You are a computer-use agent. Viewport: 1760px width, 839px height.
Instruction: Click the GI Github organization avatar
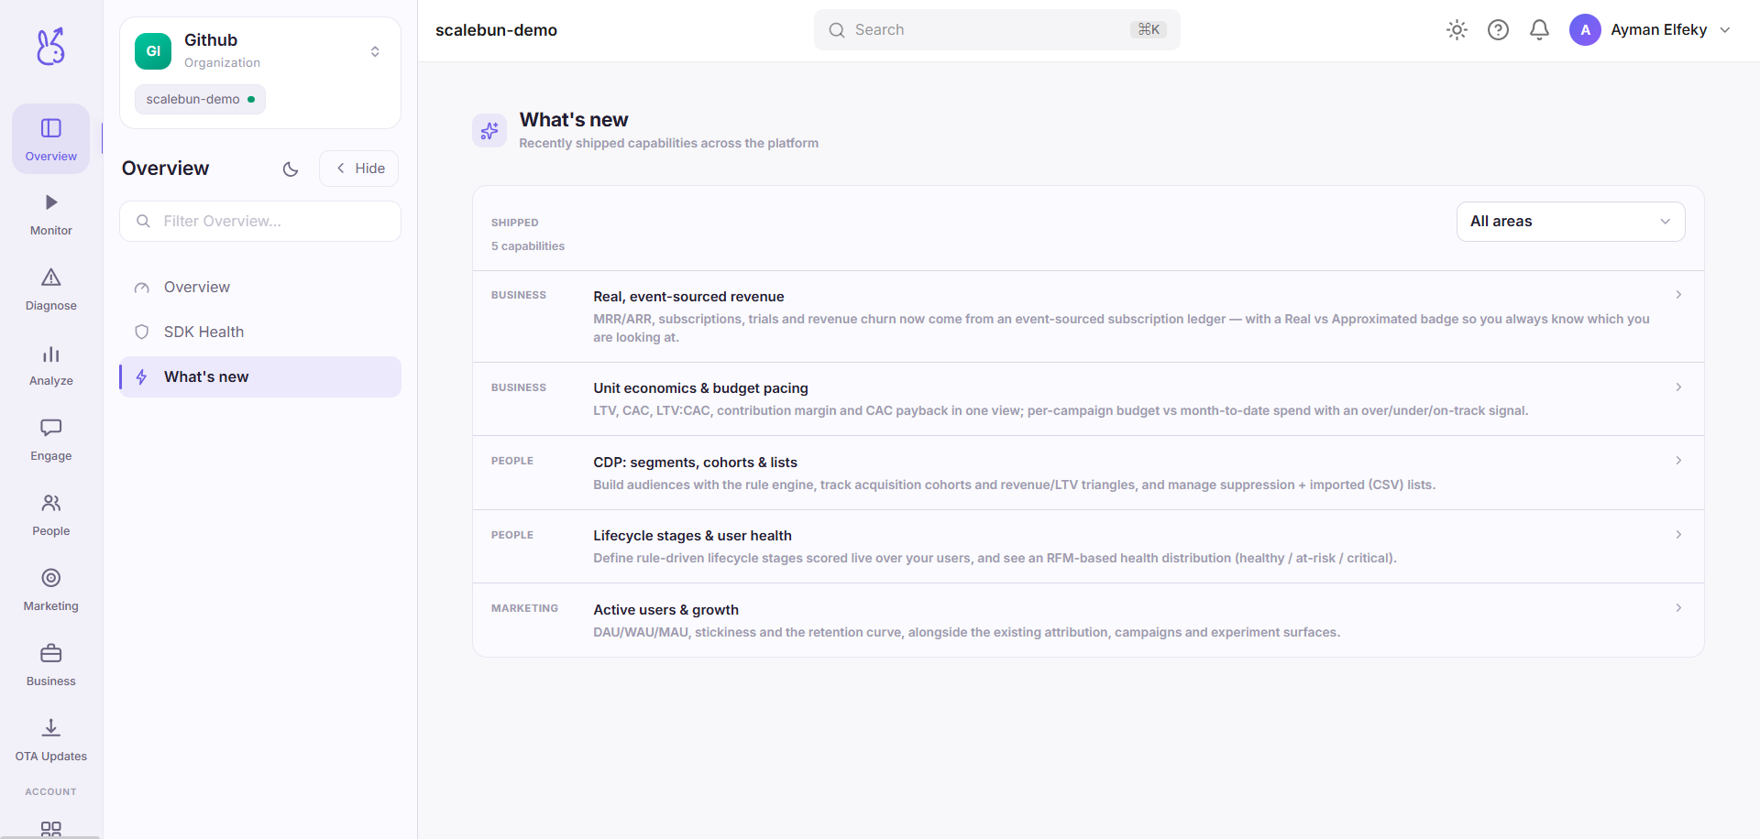click(153, 51)
